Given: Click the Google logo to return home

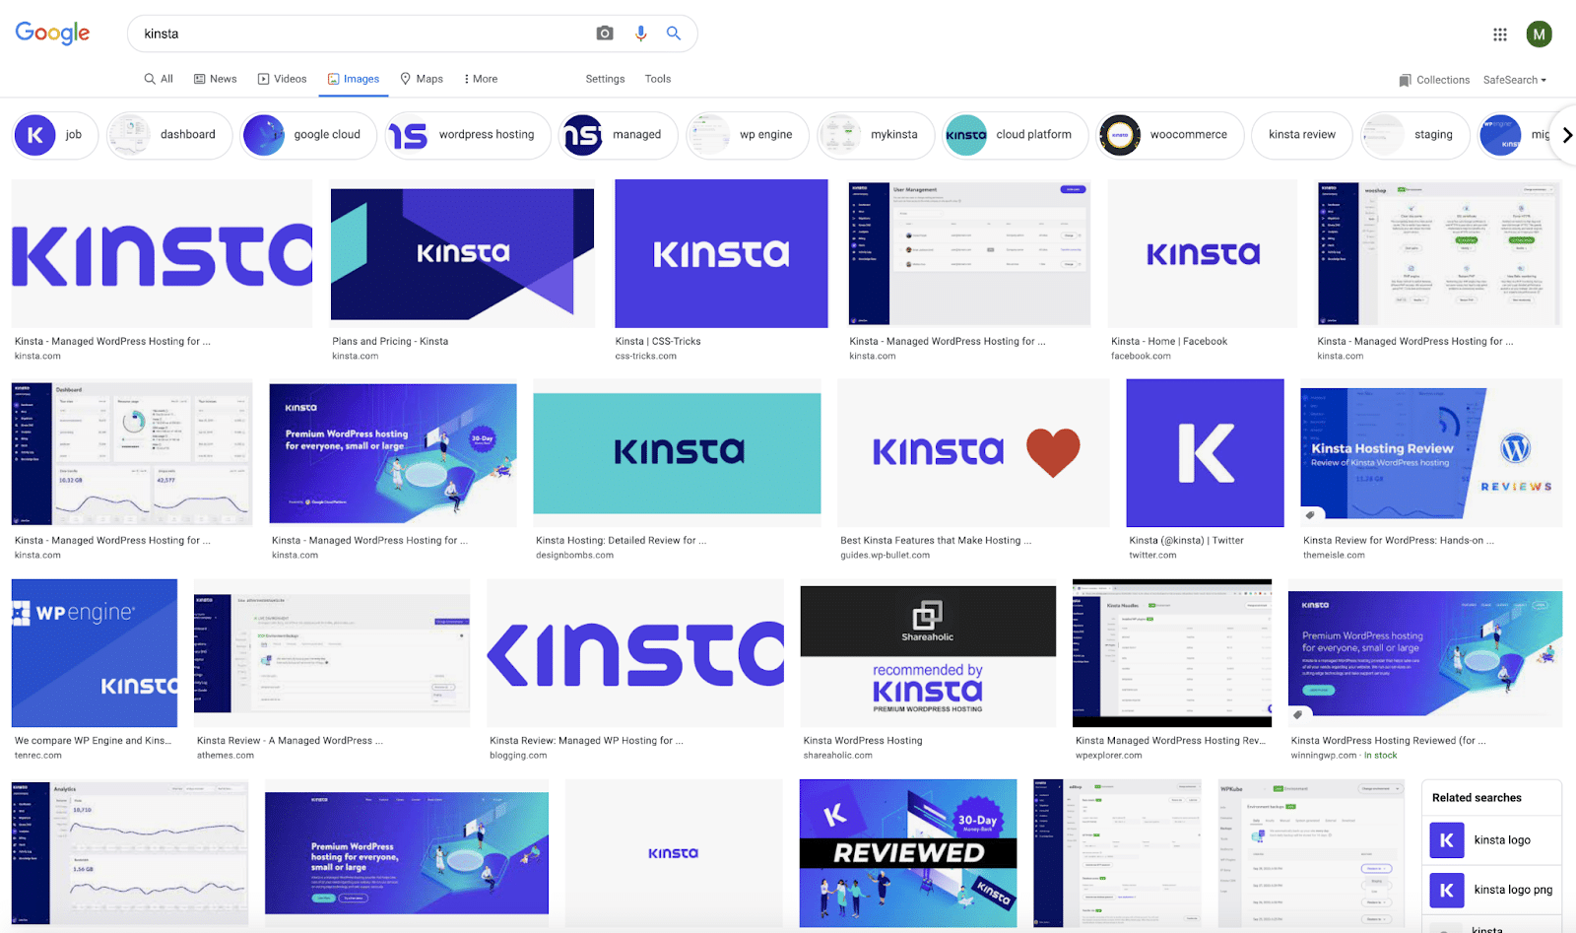Looking at the screenshot, I should pos(51,33).
